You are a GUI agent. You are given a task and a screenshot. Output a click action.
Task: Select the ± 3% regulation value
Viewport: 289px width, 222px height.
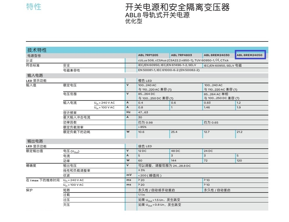[142, 170]
